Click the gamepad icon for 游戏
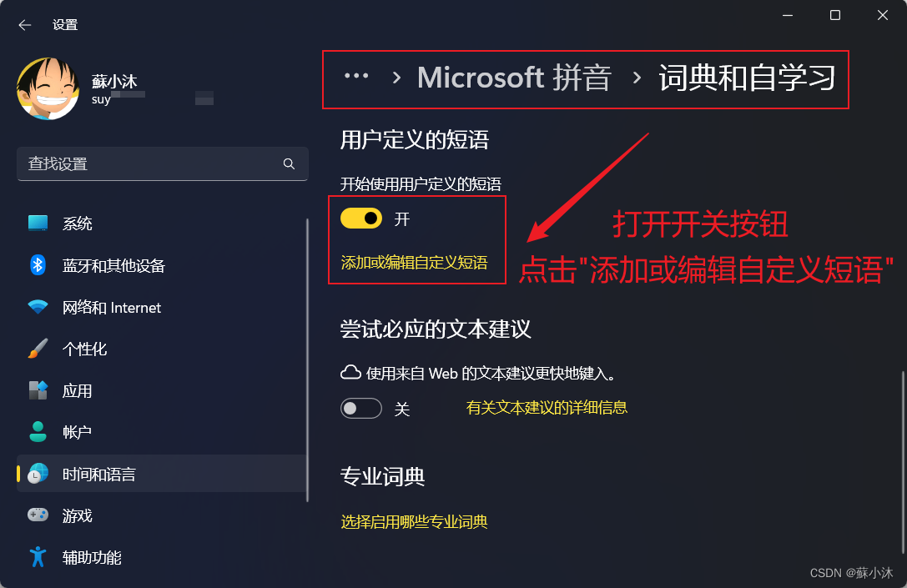This screenshot has width=907, height=588. click(x=38, y=515)
